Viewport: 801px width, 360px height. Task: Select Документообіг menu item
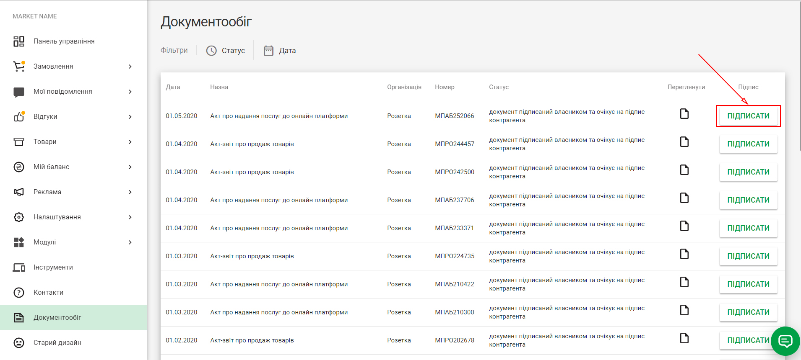coord(73,318)
